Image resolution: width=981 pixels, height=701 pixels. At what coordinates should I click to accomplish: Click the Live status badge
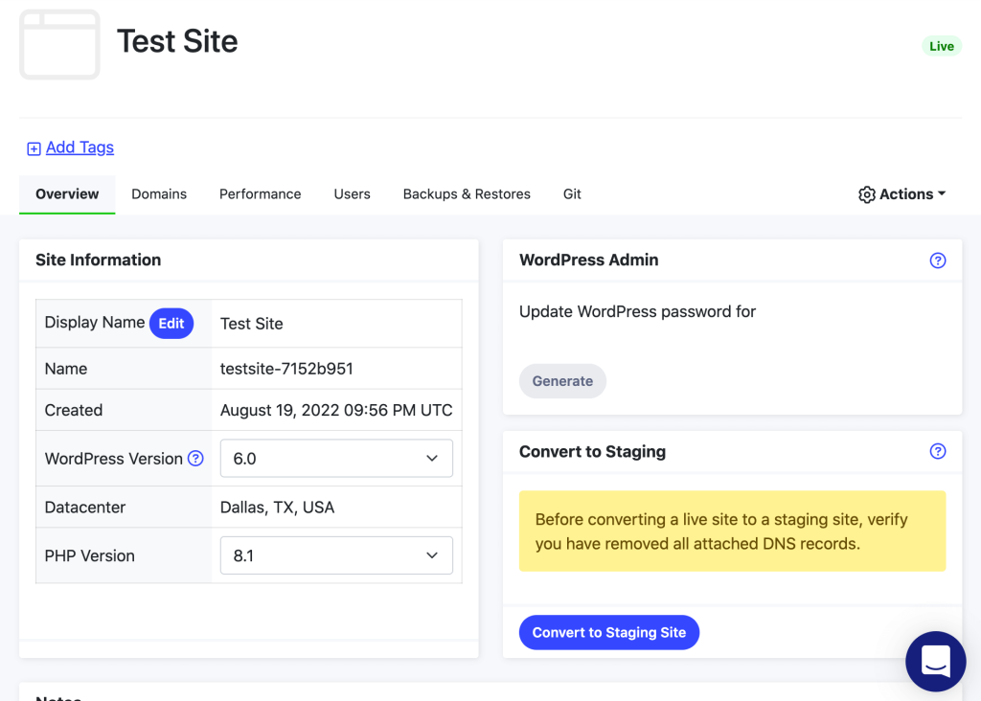pyautogui.click(x=941, y=46)
